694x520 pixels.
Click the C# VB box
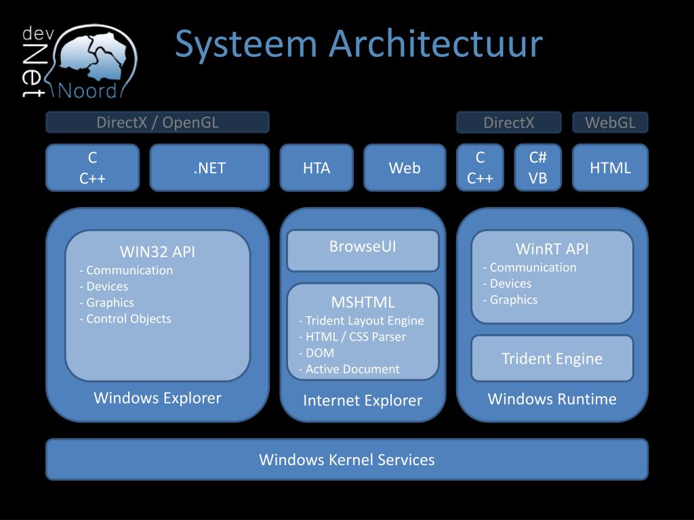pyautogui.click(x=537, y=168)
